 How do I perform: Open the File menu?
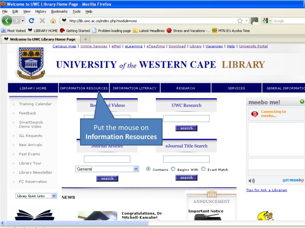click(5, 12)
